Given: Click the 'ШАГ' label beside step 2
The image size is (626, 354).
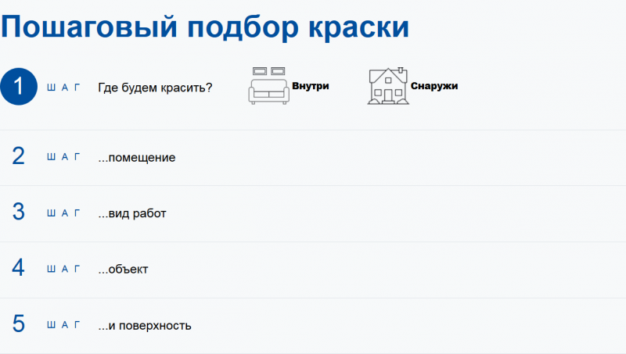Looking at the screenshot, I should (63, 157).
